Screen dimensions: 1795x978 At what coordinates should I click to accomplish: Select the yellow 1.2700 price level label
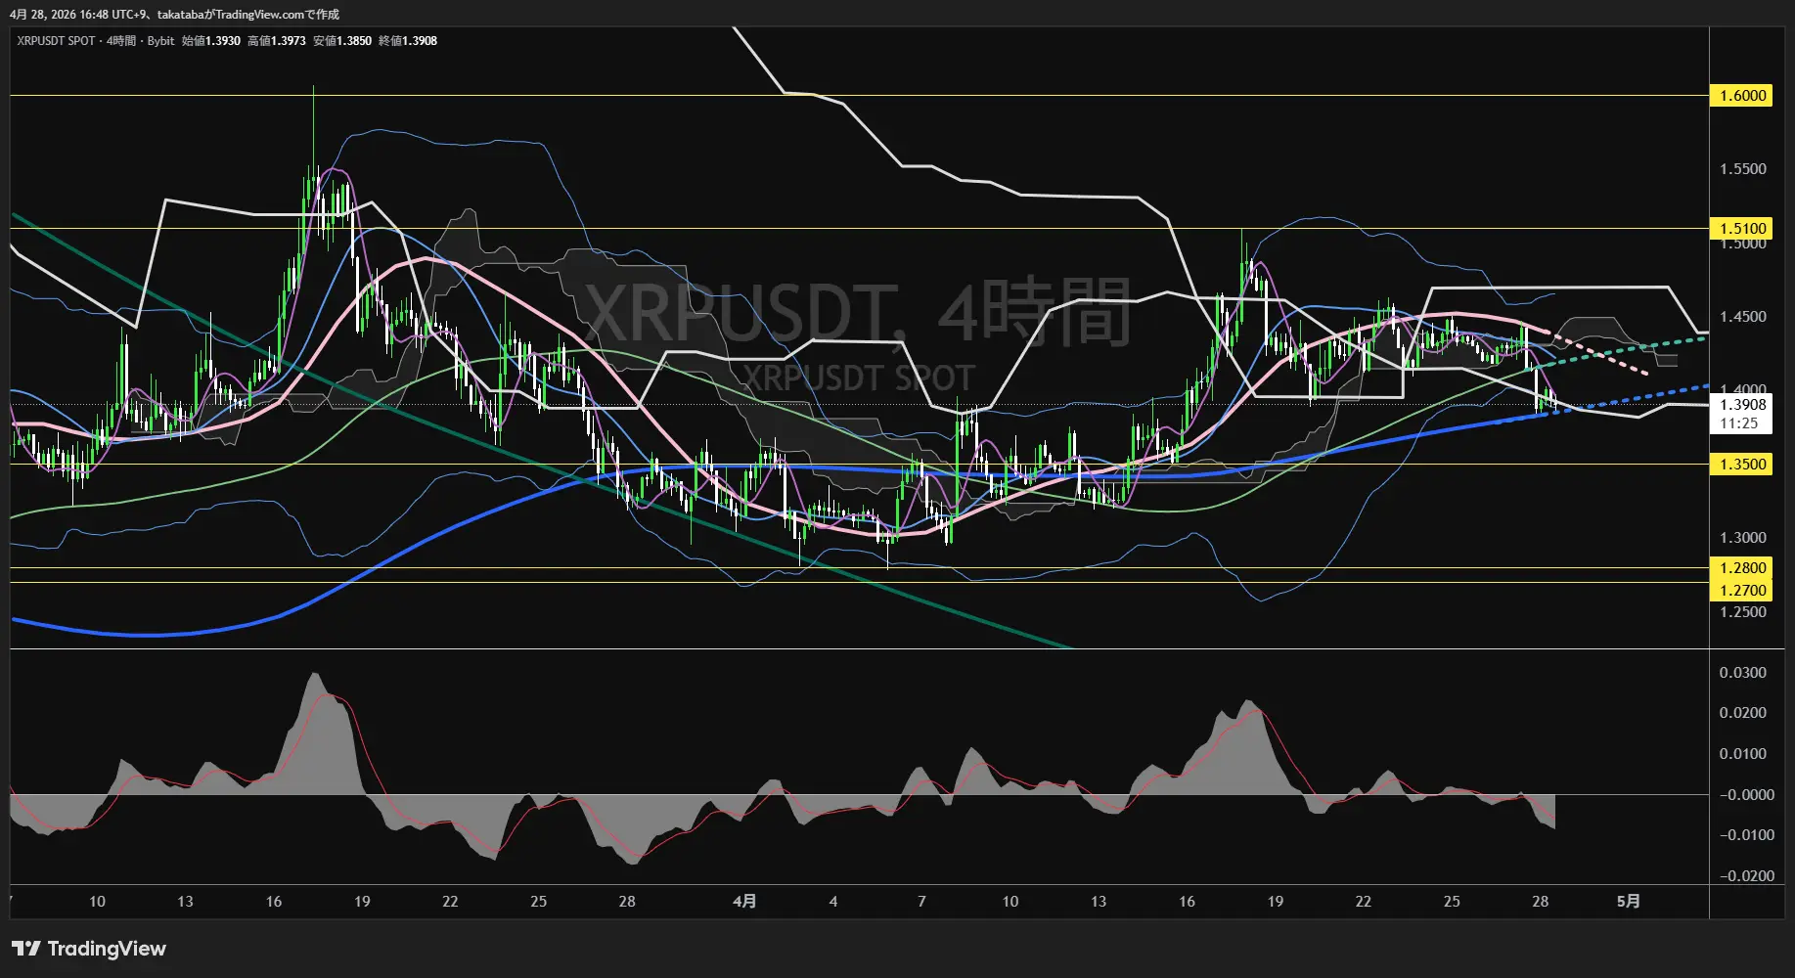point(1742,591)
